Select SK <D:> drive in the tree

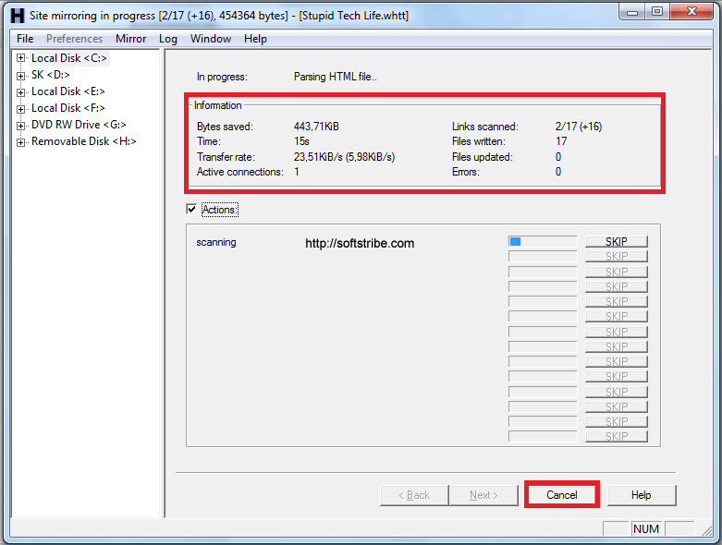(x=51, y=75)
